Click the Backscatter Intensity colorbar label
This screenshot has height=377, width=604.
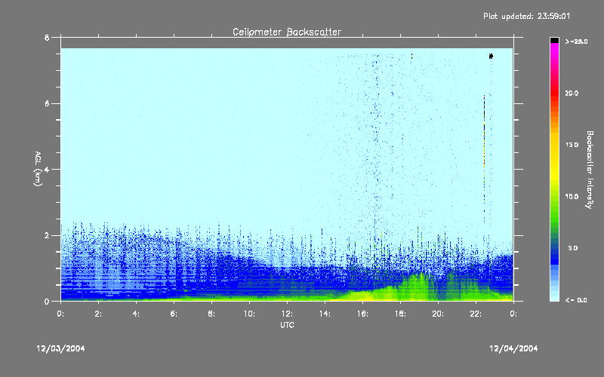coord(590,170)
